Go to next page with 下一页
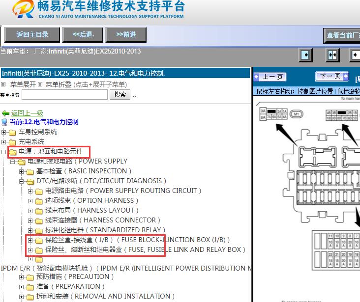The width and height of the screenshot is (360, 302). tap(332, 76)
